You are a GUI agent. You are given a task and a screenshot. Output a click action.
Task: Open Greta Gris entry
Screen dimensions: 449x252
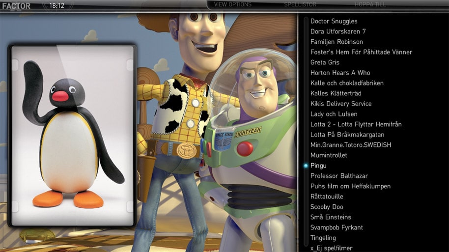[x=325, y=62]
